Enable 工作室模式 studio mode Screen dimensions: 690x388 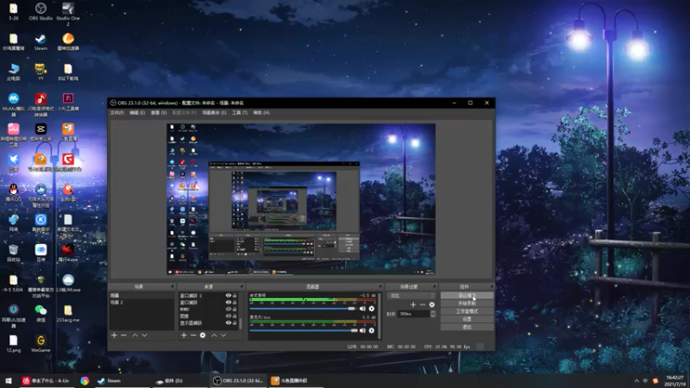(467, 311)
